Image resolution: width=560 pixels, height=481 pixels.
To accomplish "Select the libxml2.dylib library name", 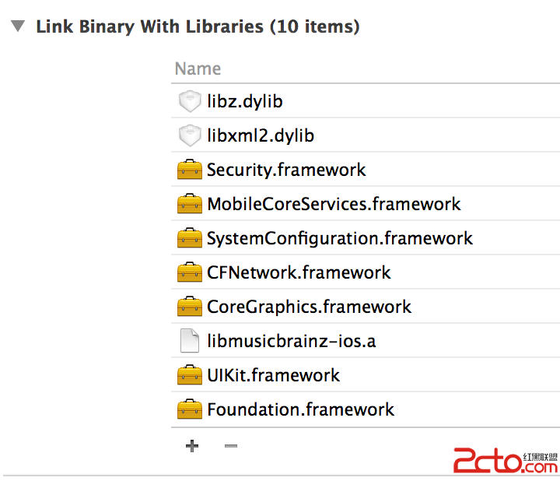I will (x=261, y=135).
